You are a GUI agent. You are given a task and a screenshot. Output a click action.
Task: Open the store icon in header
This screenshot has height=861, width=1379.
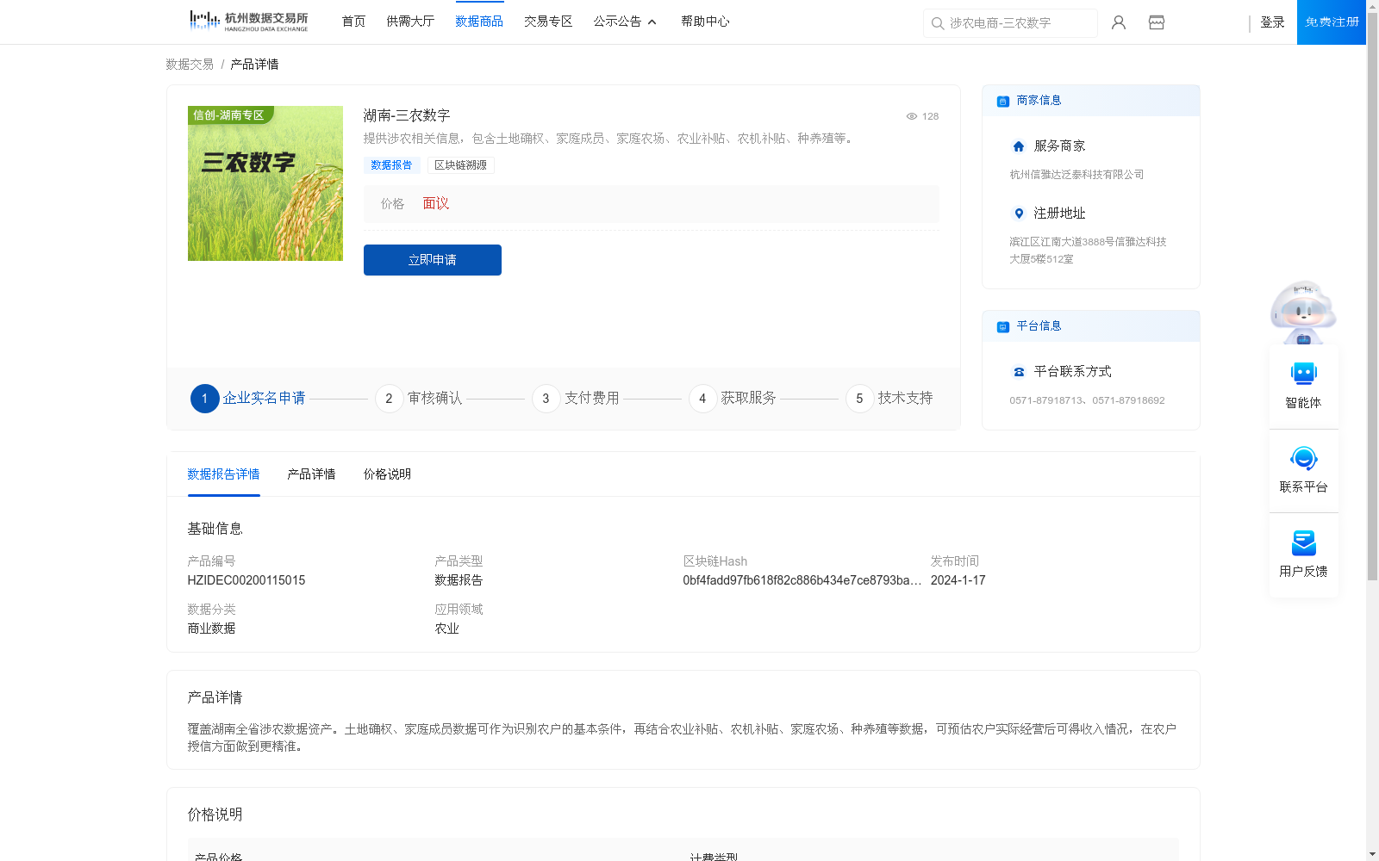(x=1157, y=22)
